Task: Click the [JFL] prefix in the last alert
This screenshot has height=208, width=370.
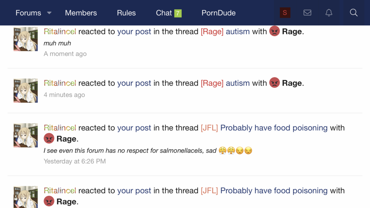Action: pyautogui.click(x=209, y=191)
